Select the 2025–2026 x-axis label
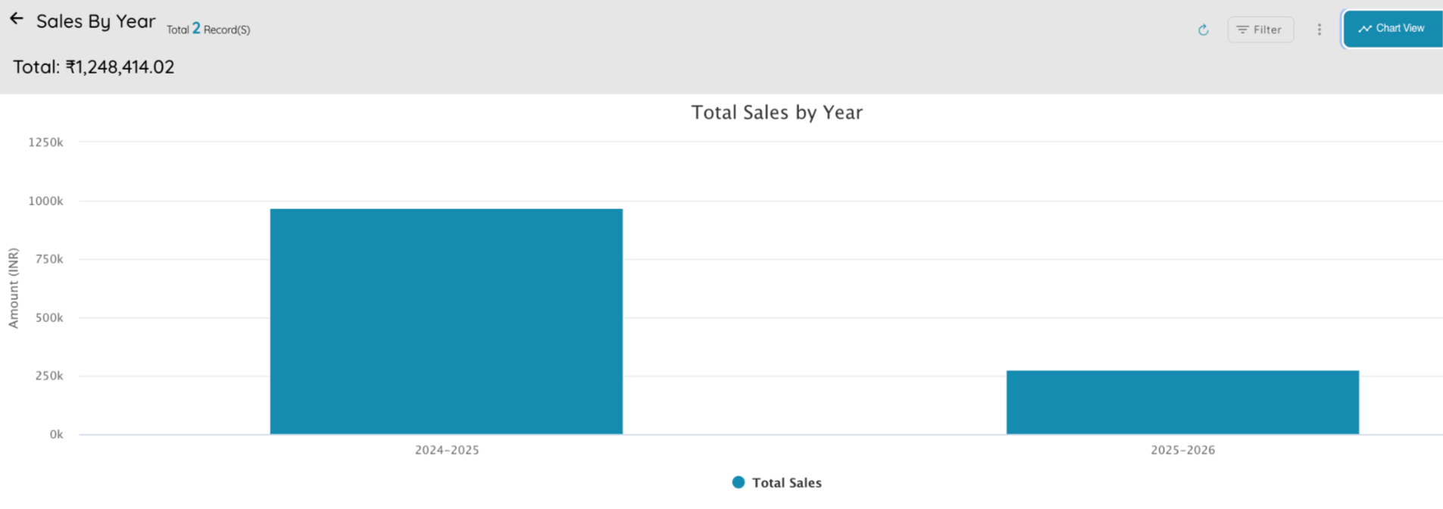Viewport: 1443px width, 509px height. 1182,449
